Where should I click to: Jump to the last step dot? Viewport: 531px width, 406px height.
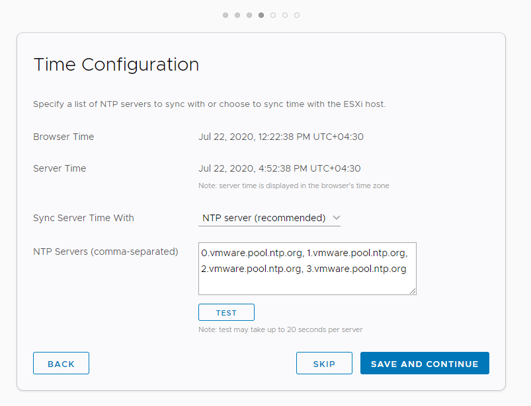pos(297,15)
